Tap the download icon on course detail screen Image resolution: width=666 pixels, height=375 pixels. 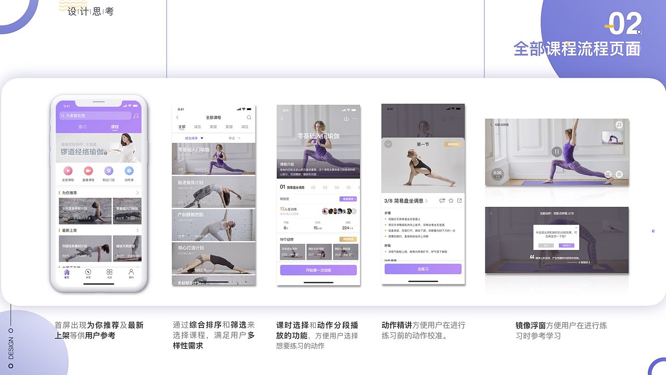346,118
